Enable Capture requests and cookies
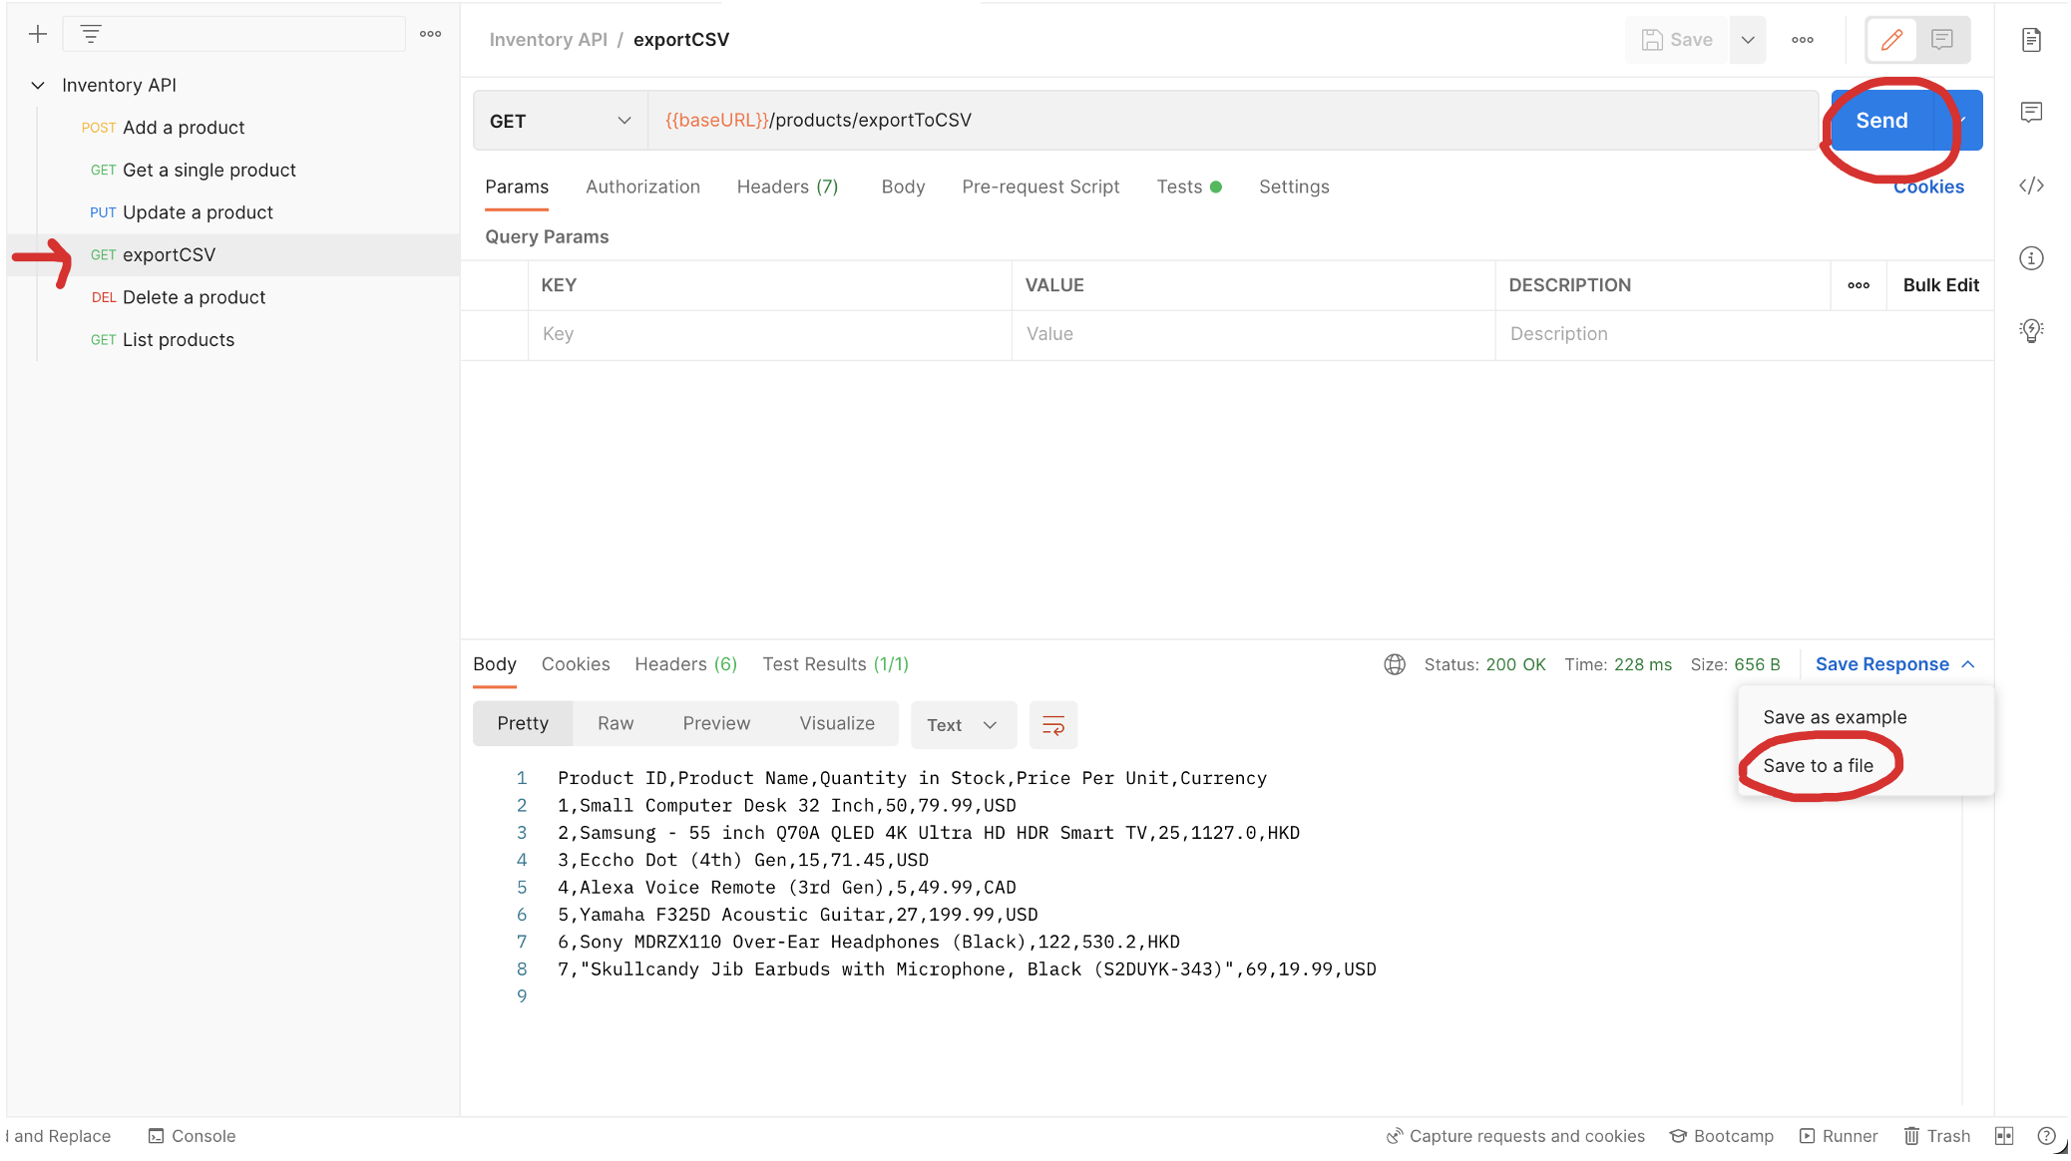 (1515, 1136)
